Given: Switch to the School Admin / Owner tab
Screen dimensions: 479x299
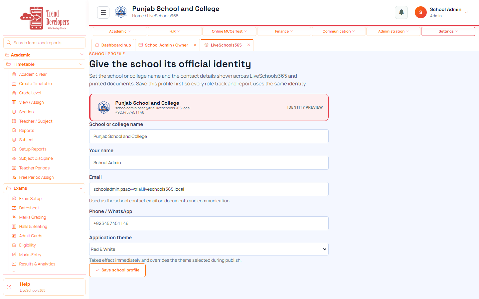Looking at the screenshot, I should pyautogui.click(x=166, y=45).
